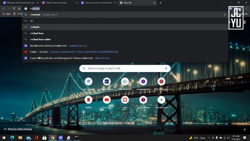Open the Split shortcut tile

coord(125,100)
